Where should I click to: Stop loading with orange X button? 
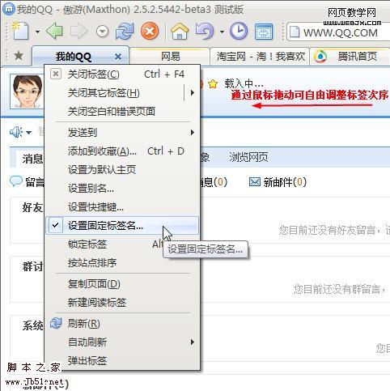[150, 31]
